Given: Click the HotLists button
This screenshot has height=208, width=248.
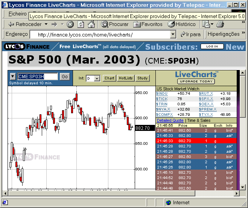Looking at the screenshot, I should pyautogui.click(x=126, y=78).
